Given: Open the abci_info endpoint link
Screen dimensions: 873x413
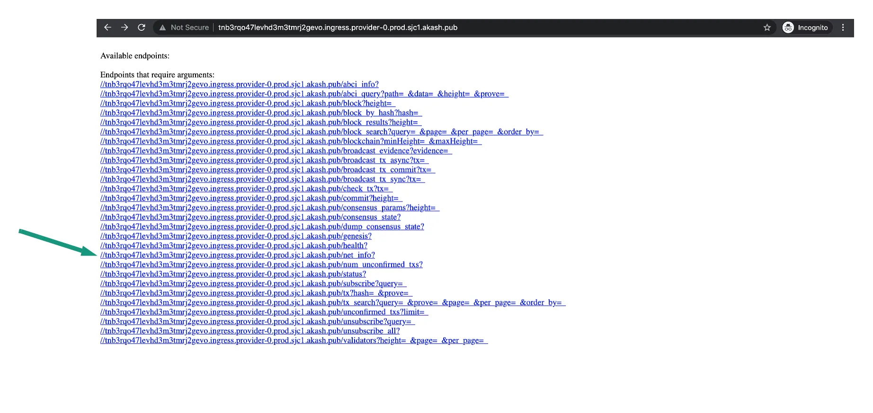Looking at the screenshot, I should click(239, 84).
